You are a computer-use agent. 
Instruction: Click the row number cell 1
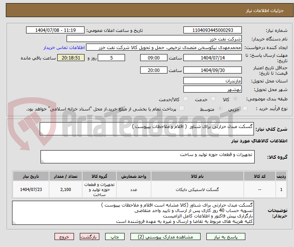pyautogui.click(x=281, y=189)
